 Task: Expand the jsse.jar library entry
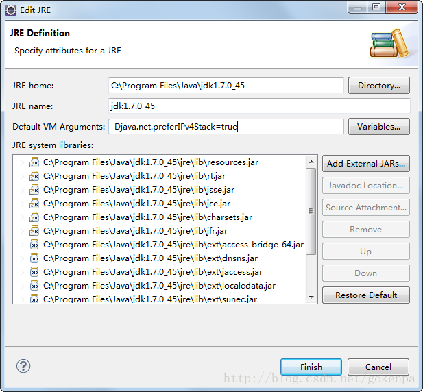(22, 190)
